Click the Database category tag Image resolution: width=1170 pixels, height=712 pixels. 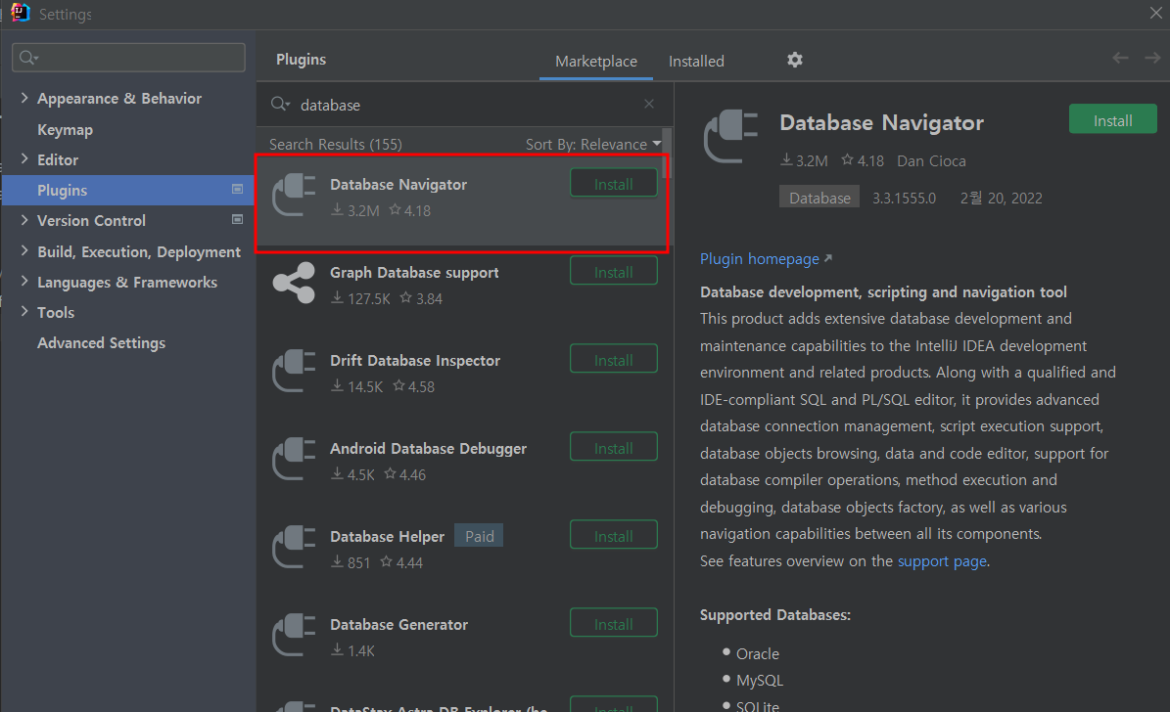pyautogui.click(x=819, y=198)
